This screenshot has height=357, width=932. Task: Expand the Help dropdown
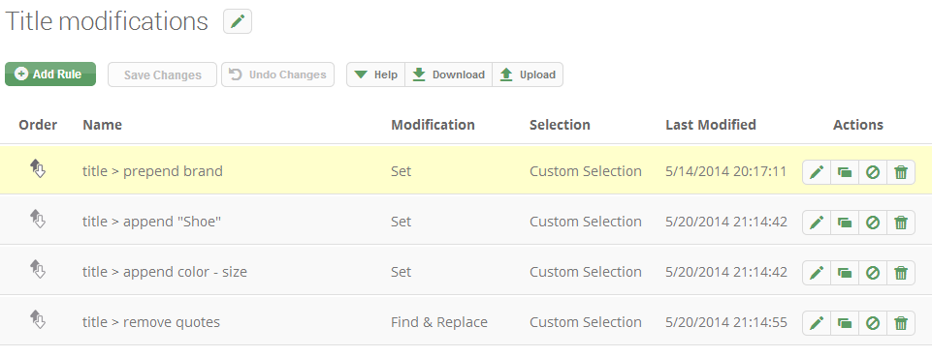point(375,74)
